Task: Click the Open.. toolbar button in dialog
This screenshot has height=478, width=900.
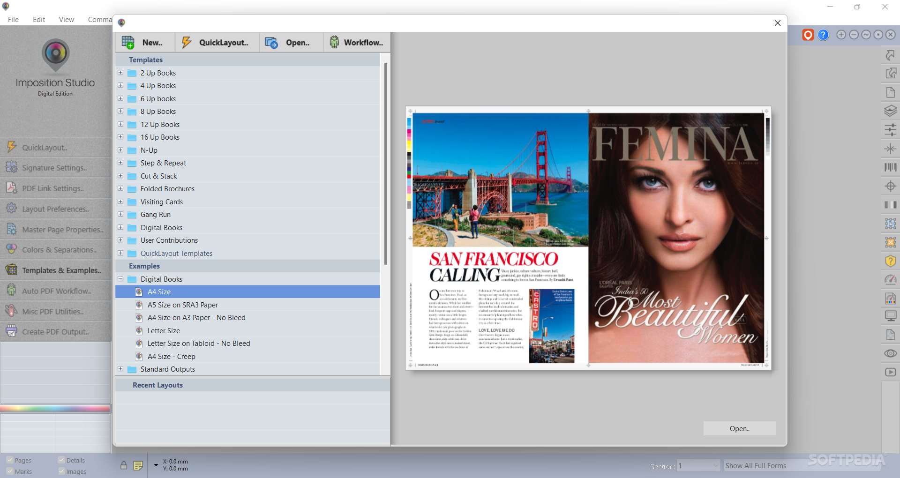Action: 291,42
